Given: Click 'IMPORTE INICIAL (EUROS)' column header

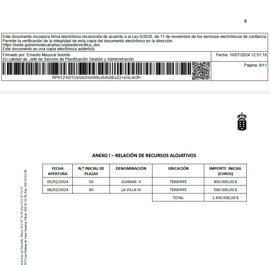Looking at the screenshot, I should (x=226, y=171).
